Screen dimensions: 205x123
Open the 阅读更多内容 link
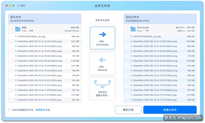[43, 110]
